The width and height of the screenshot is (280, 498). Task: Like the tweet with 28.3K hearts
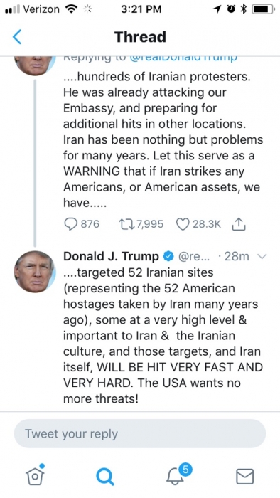point(198,224)
